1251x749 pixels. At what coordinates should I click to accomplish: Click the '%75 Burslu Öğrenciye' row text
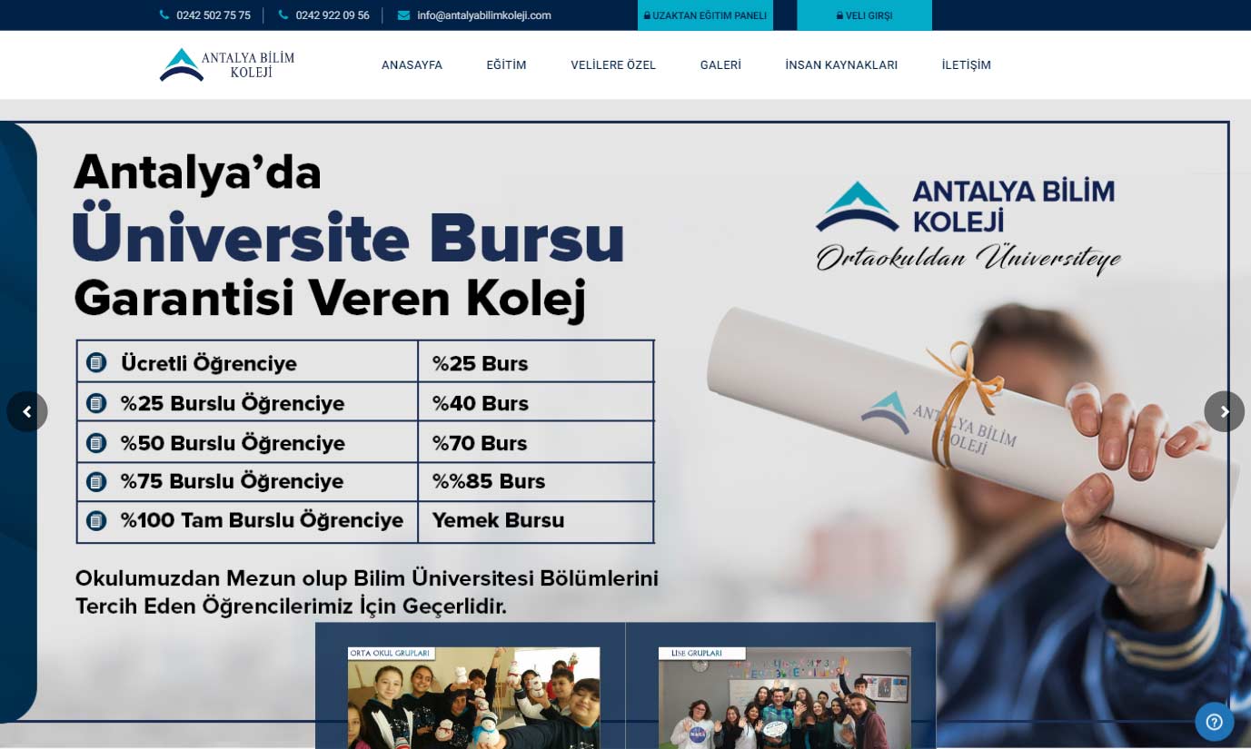(232, 481)
